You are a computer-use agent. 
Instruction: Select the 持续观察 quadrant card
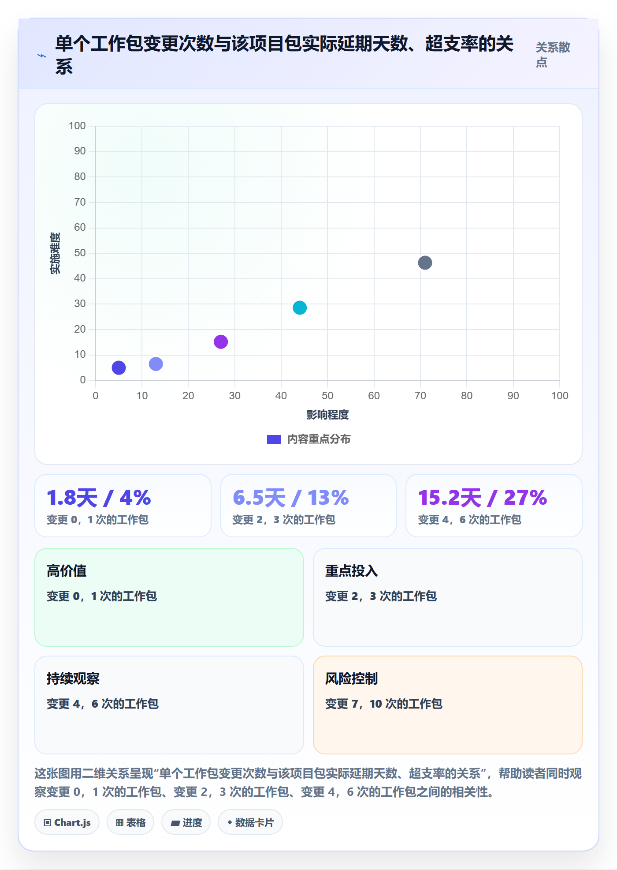pyautogui.click(x=169, y=705)
